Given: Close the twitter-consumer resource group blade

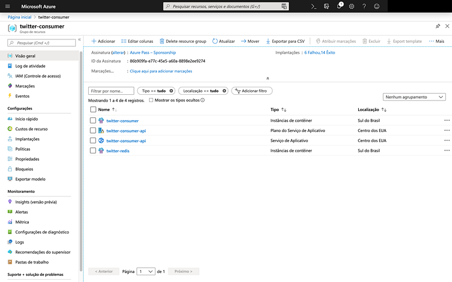Looking at the screenshot, I should coord(447,26).
